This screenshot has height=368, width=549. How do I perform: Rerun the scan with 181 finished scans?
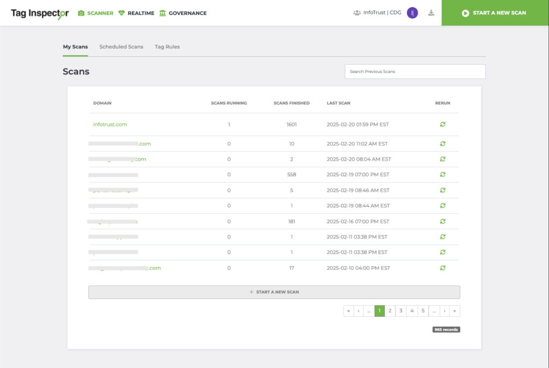tap(443, 221)
